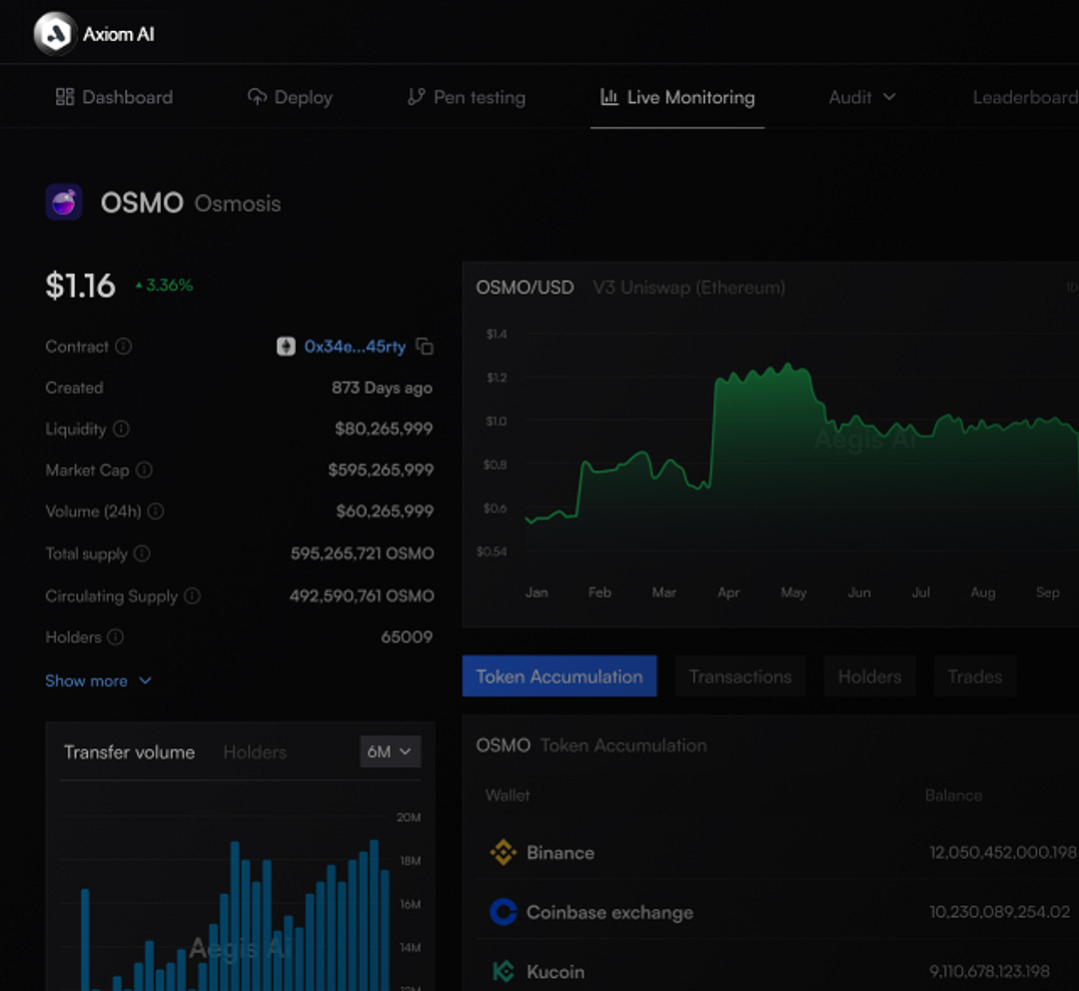Click the tallest blue transfer volume bar
Image resolution: width=1079 pixels, height=991 pixels.
pyautogui.click(x=375, y=915)
